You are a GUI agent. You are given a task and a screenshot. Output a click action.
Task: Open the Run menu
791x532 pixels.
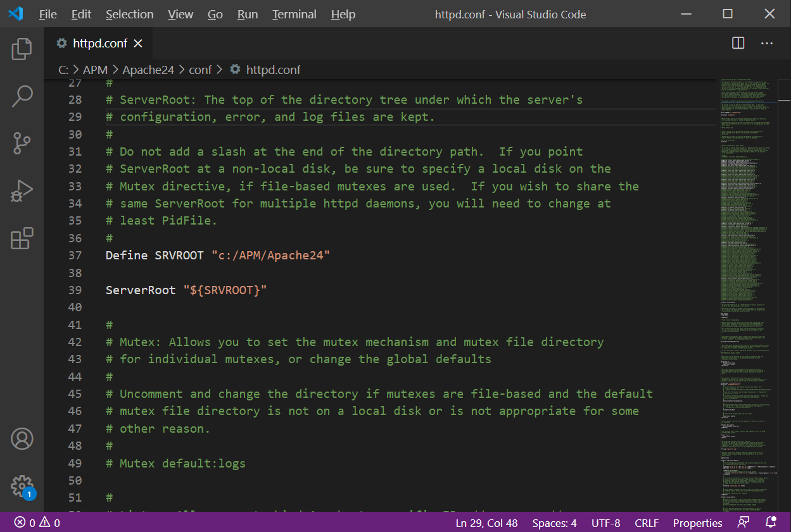point(248,14)
